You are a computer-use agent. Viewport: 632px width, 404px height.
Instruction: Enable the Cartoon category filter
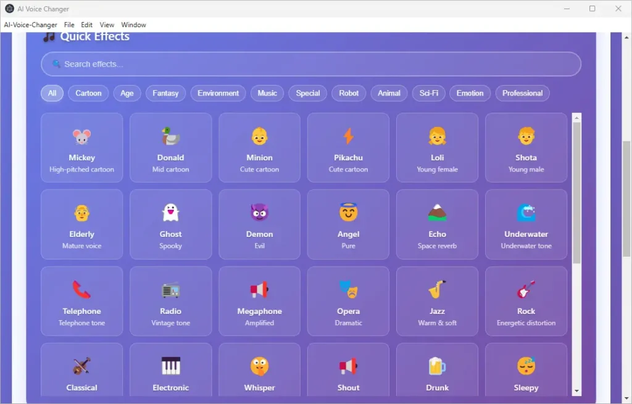[88, 93]
